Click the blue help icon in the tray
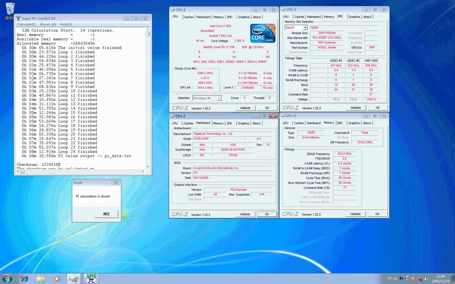Image resolution: width=455 pixels, height=284 pixels. click(401, 278)
